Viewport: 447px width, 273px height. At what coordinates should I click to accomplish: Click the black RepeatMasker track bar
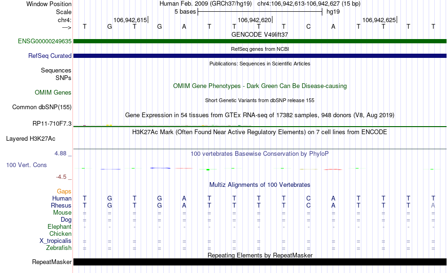pos(260,262)
